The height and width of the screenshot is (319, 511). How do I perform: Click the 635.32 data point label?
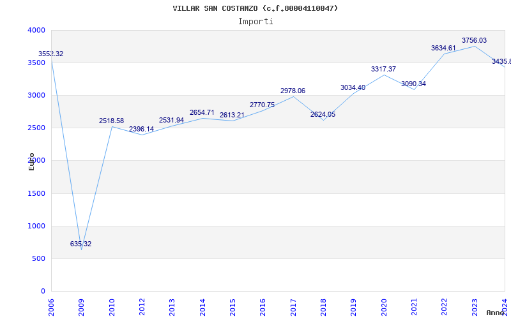tap(80, 244)
